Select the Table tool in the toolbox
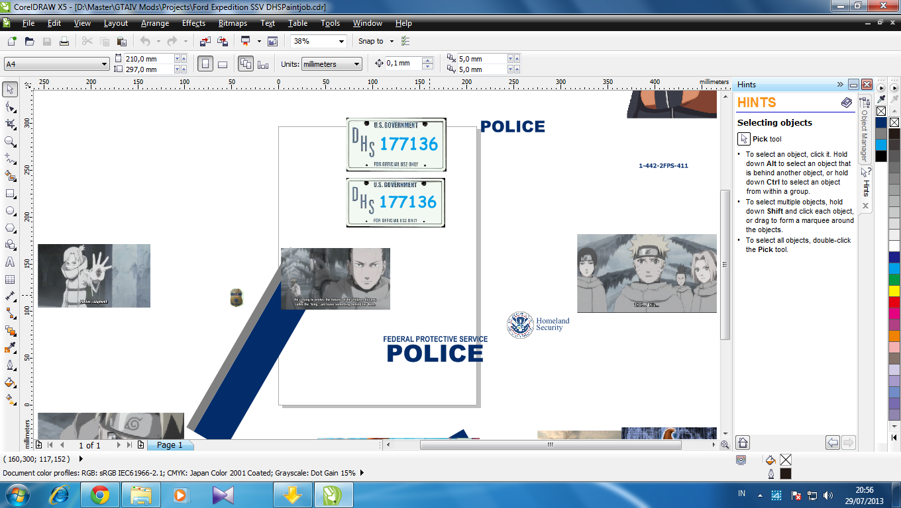 pos(10,279)
